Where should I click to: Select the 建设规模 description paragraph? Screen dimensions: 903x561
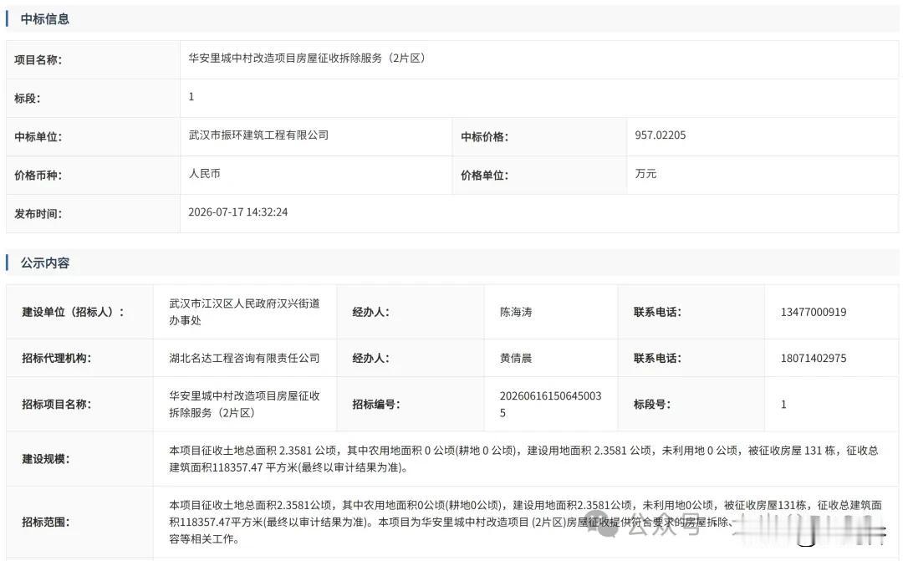(x=523, y=459)
